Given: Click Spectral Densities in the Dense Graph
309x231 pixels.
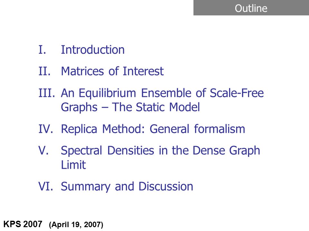Looking at the screenshot, I should coord(160,151).
